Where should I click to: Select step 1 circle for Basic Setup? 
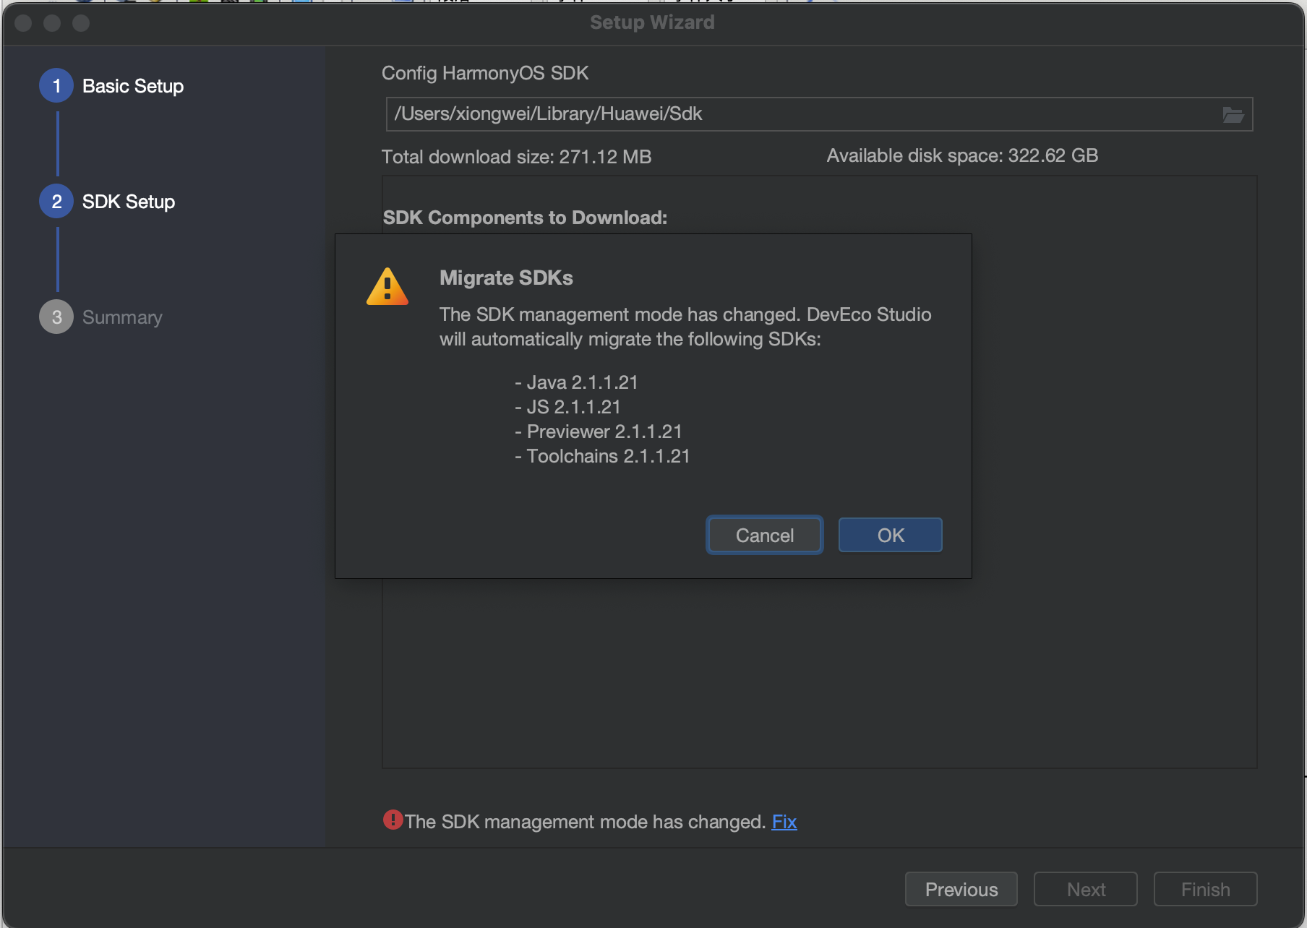[x=56, y=86]
